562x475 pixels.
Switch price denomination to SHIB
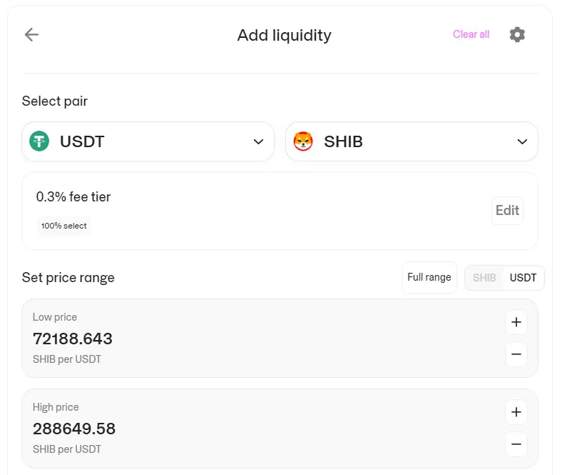point(484,278)
